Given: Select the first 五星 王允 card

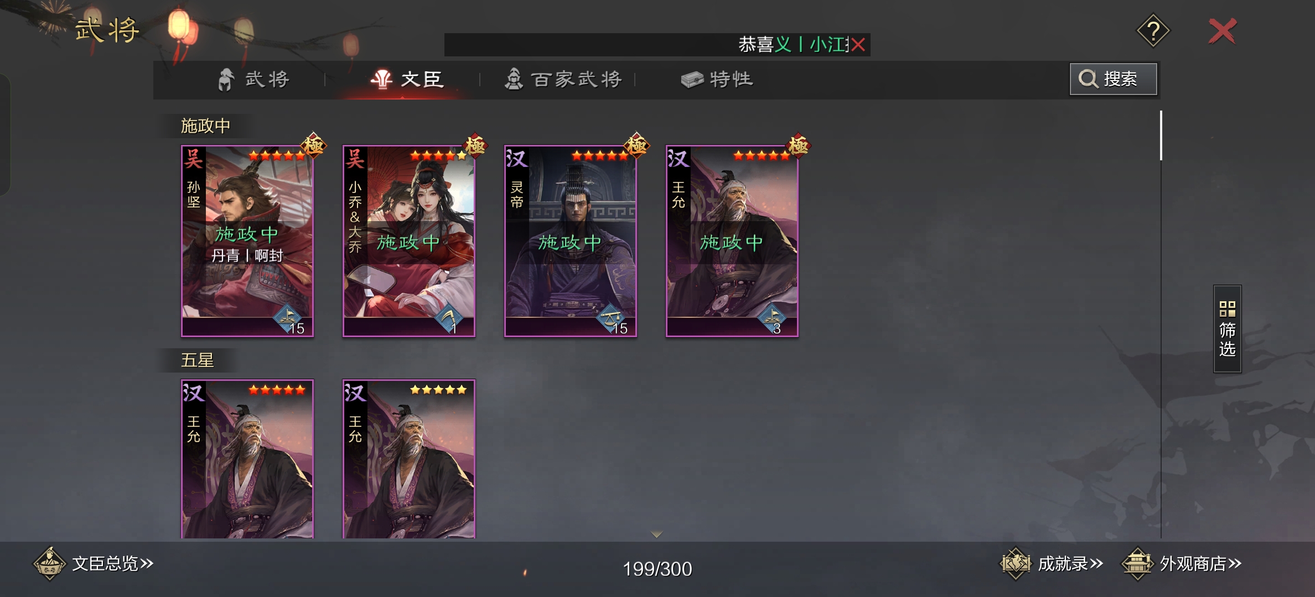Looking at the screenshot, I should (247, 459).
